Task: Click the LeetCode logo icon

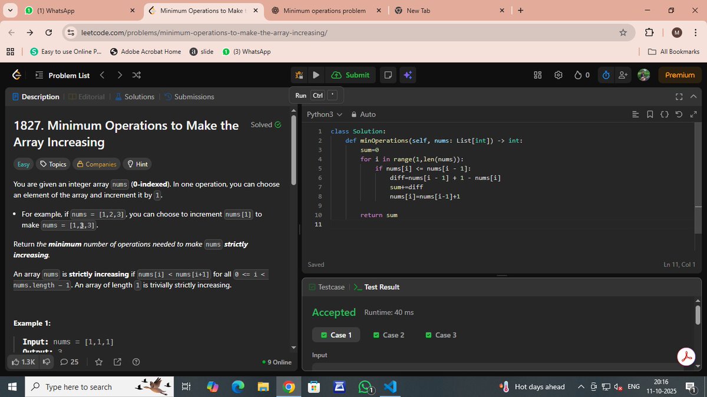Action: point(16,75)
